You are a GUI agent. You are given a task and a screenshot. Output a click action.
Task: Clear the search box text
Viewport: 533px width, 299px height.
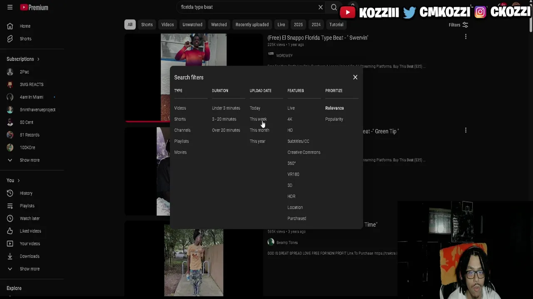tap(321, 7)
